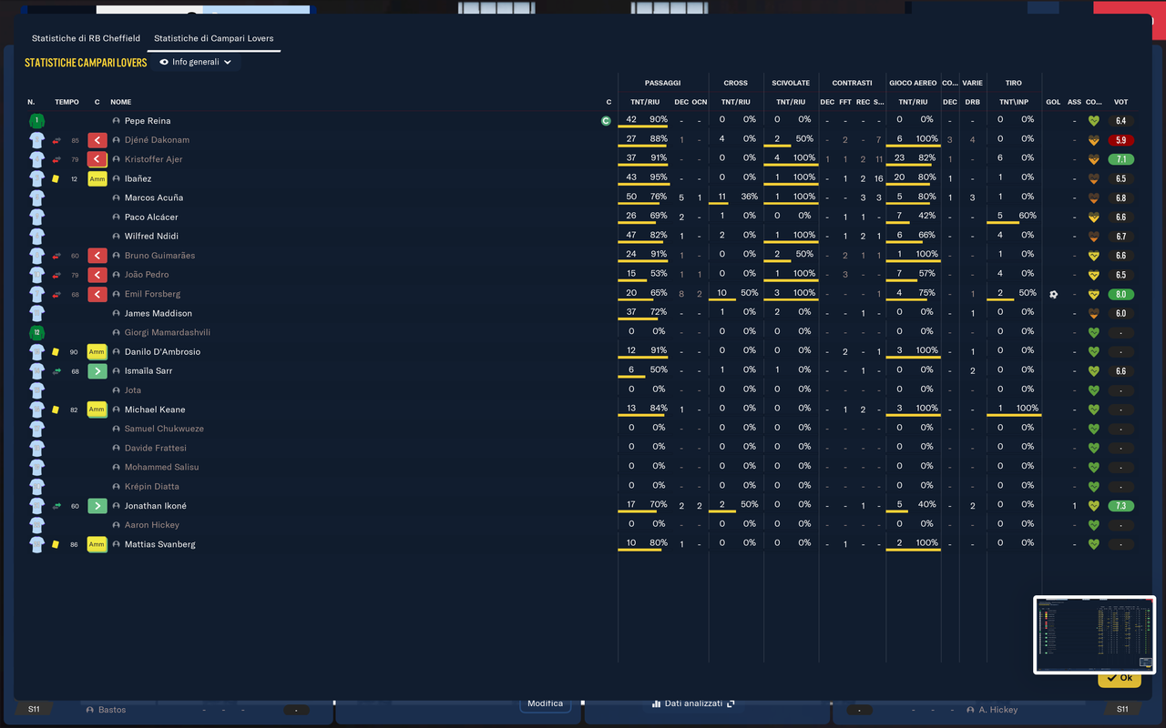Screen dimensions: 1166x728
Task: Click the shirt icon in James Maddison's row
Action: [36, 313]
